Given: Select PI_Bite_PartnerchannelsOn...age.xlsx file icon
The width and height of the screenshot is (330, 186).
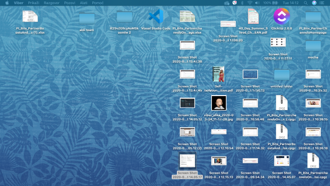Looking at the screenshot, I should (x=187, y=16).
